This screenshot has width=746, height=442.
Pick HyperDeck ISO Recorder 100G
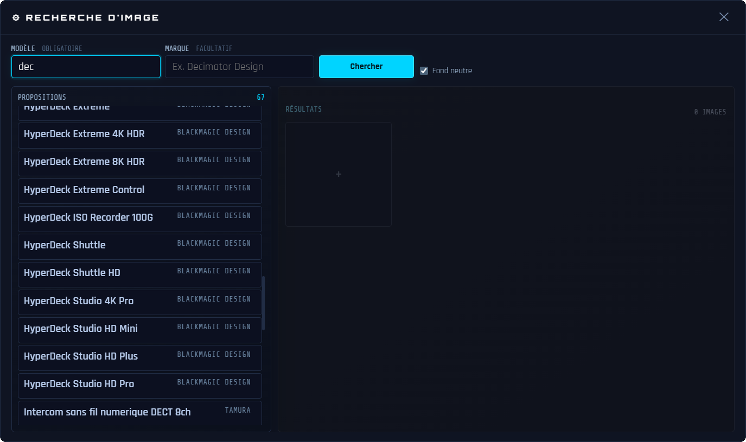click(x=140, y=219)
